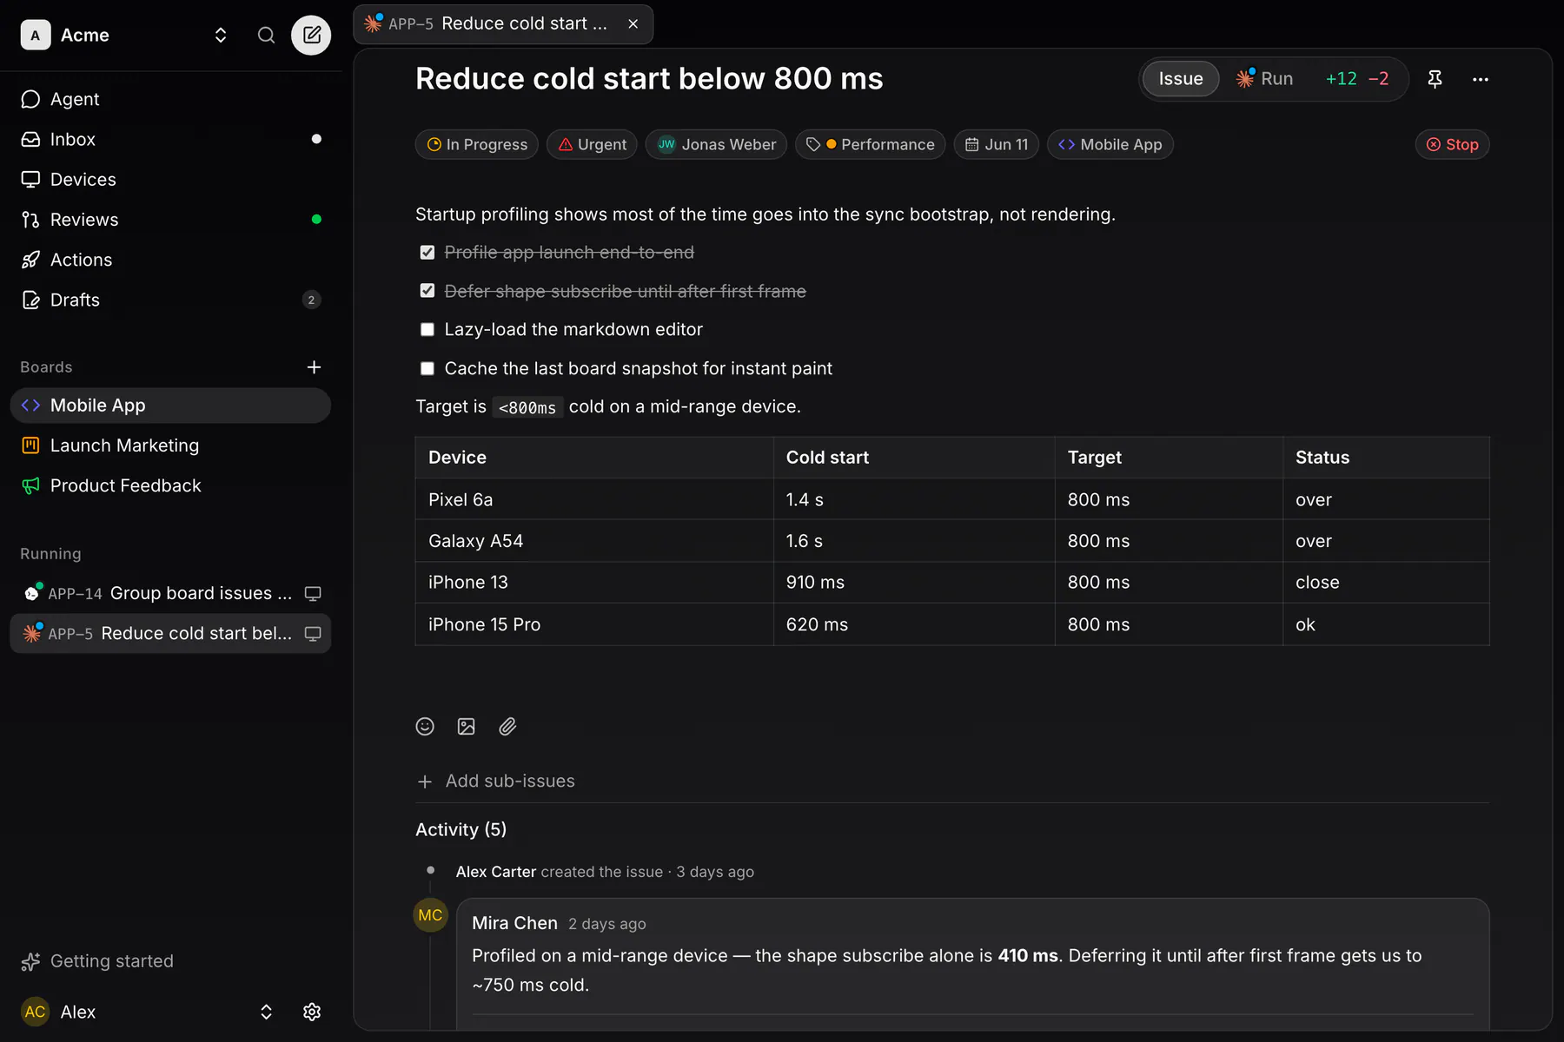Viewport: 1564px width, 1042px height.
Task: Open Getting started link
Action: pyautogui.click(x=97, y=961)
